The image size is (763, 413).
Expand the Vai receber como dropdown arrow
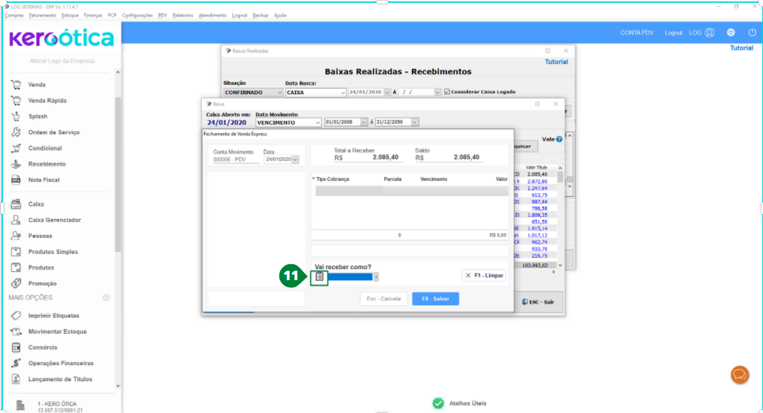tap(376, 277)
